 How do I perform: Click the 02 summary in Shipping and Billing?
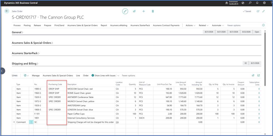(x=246, y=63)
